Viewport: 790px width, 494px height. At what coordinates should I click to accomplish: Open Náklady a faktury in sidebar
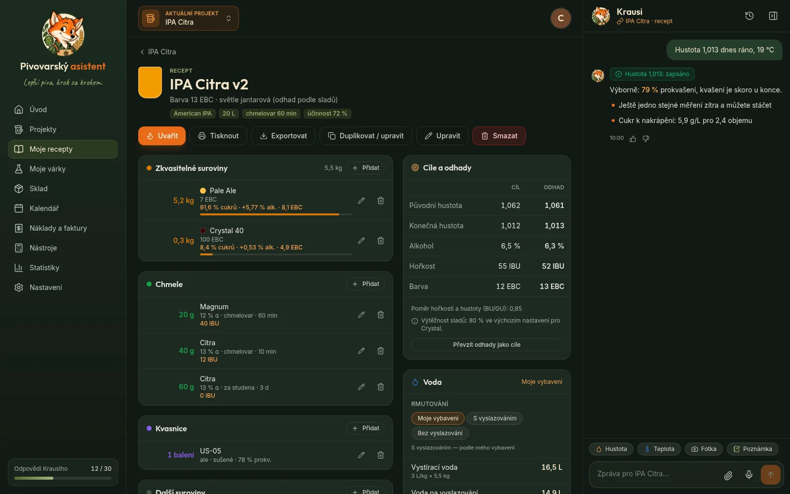[x=63, y=228]
